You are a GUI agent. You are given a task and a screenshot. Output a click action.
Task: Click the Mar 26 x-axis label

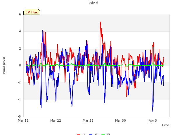click(x=88, y=120)
